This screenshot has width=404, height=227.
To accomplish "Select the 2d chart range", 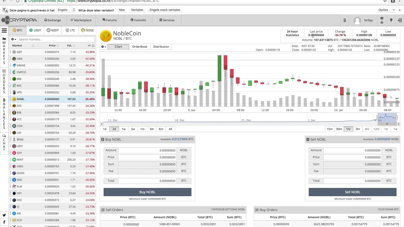I will 114,129.
